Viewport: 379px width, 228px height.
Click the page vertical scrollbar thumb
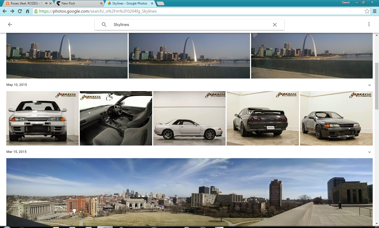tap(377, 86)
